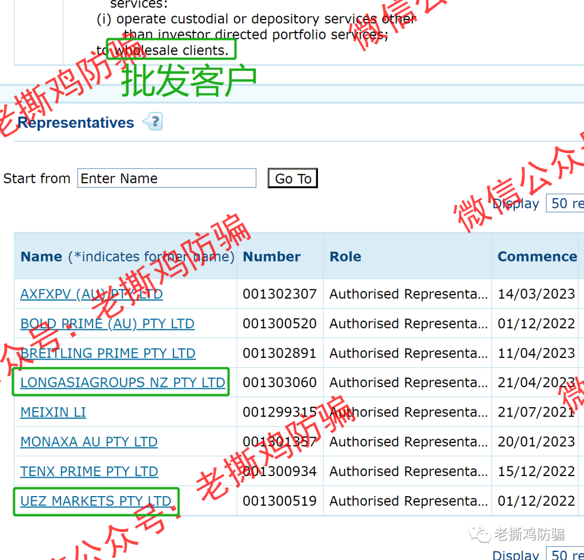Image resolution: width=584 pixels, height=560 pixels.
Task: Select commence date 20/01/2023
Action: (536, 442)
